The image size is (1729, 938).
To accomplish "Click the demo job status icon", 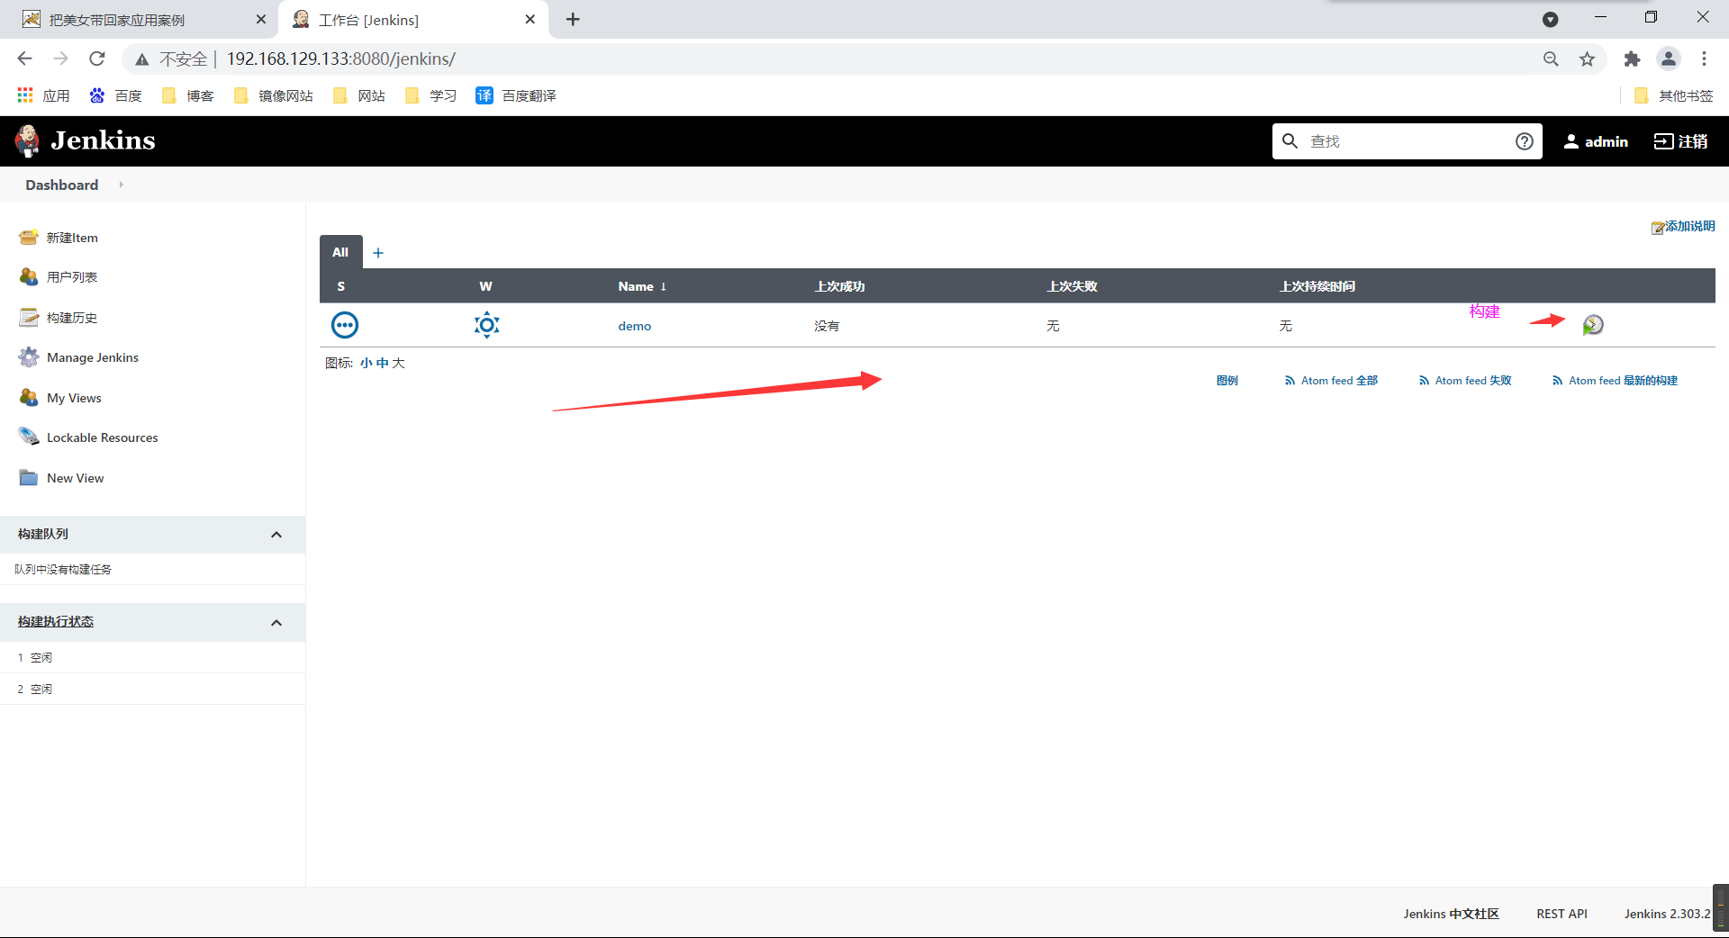I will point(345,325).
